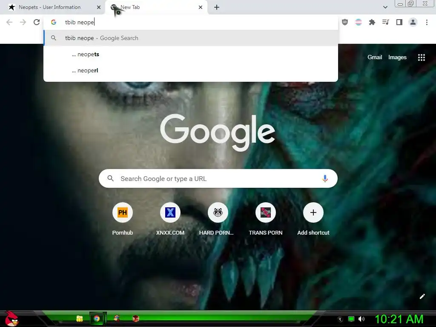Toggle the Chrome side panel
This screenshot has width=436, height=327.
coord(399,22)
